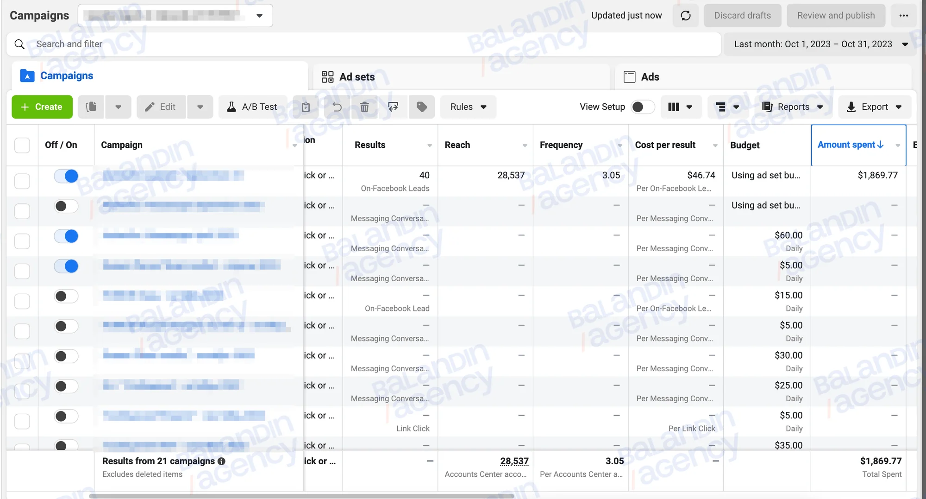Click the green Create button
The height and width of the screenshot is (499, 926).
pos(42,107)
